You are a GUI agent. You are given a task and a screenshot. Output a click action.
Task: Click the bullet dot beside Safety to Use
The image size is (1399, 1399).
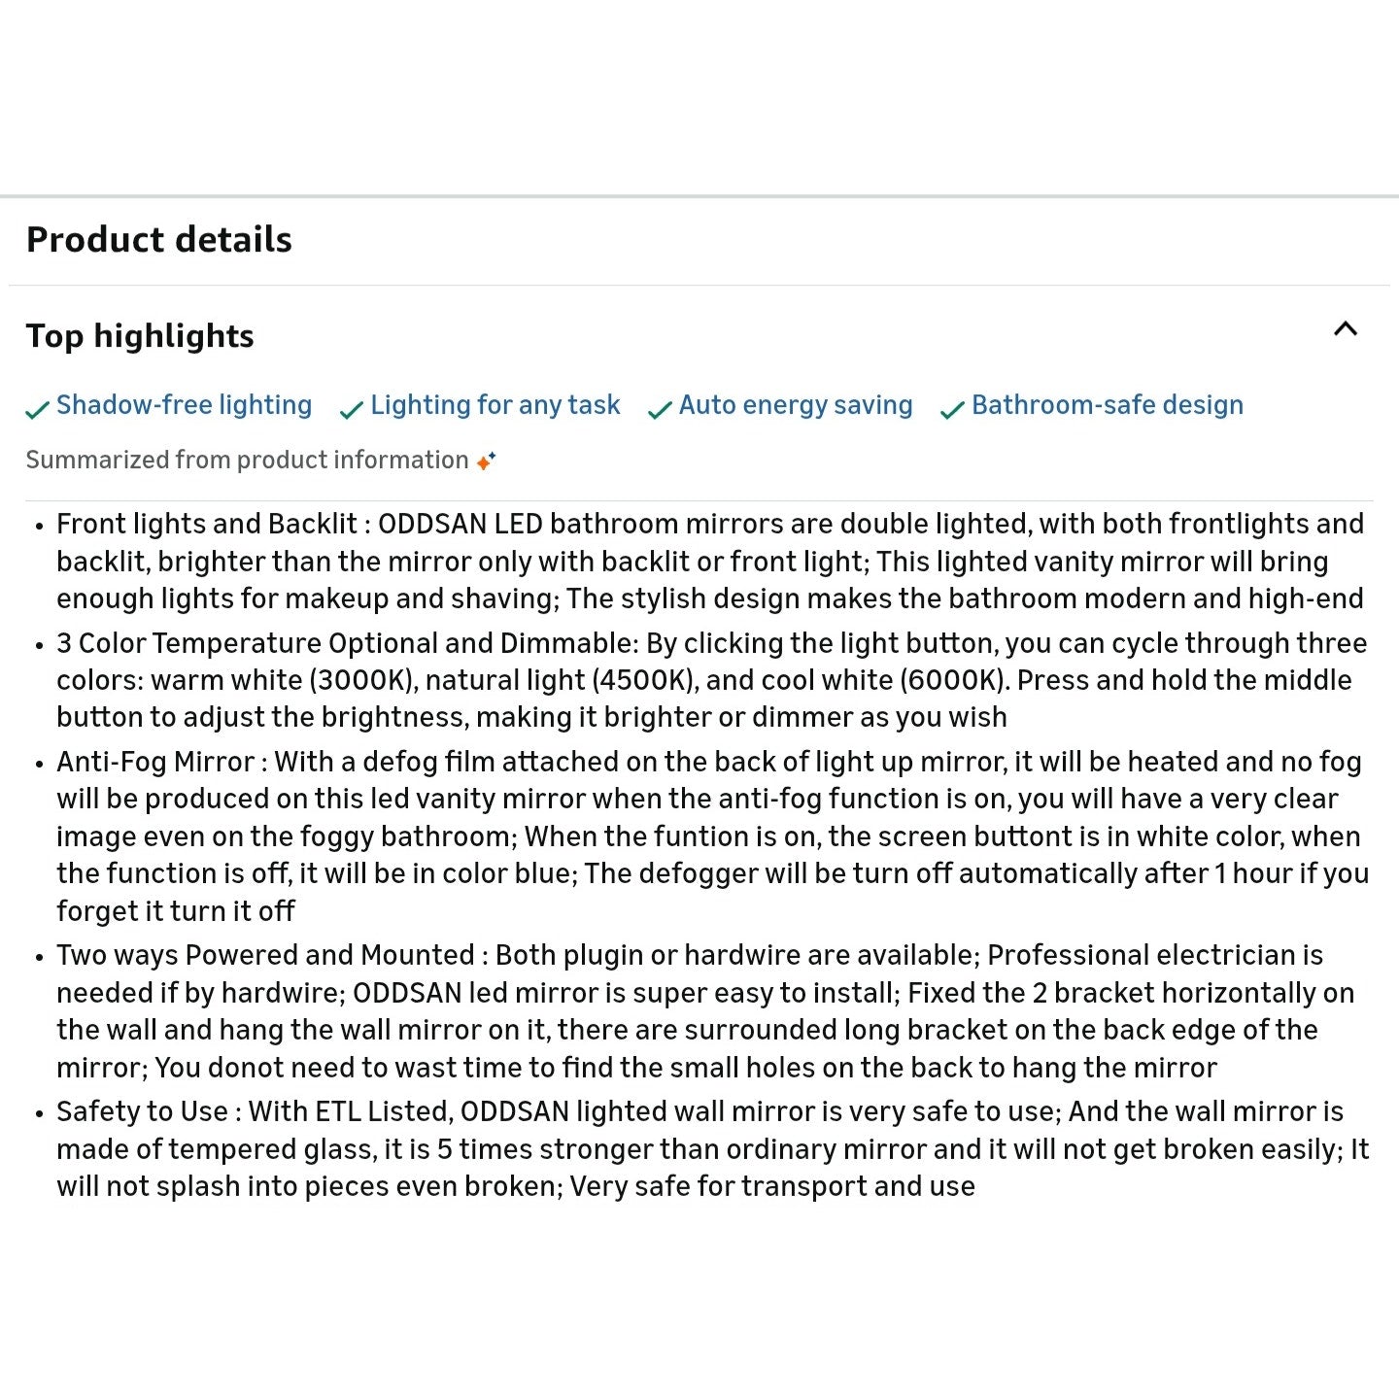(x=39, y=1114)
